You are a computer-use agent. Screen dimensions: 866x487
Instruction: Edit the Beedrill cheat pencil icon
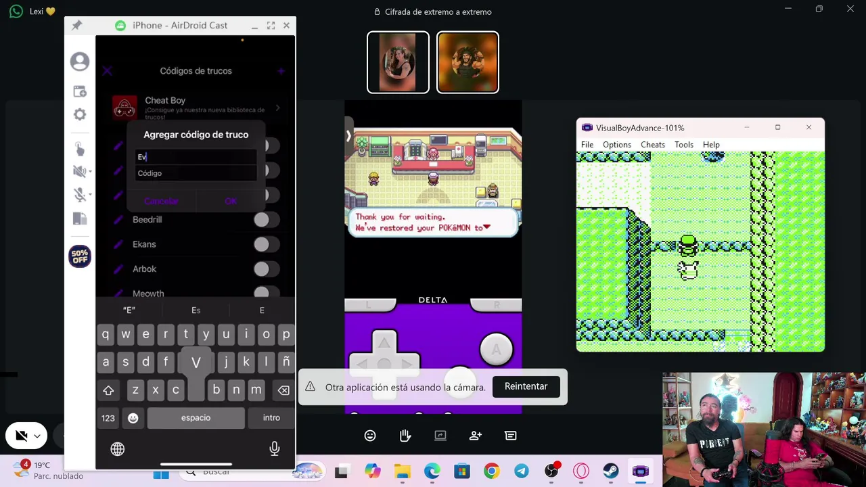tap(118, 220)
